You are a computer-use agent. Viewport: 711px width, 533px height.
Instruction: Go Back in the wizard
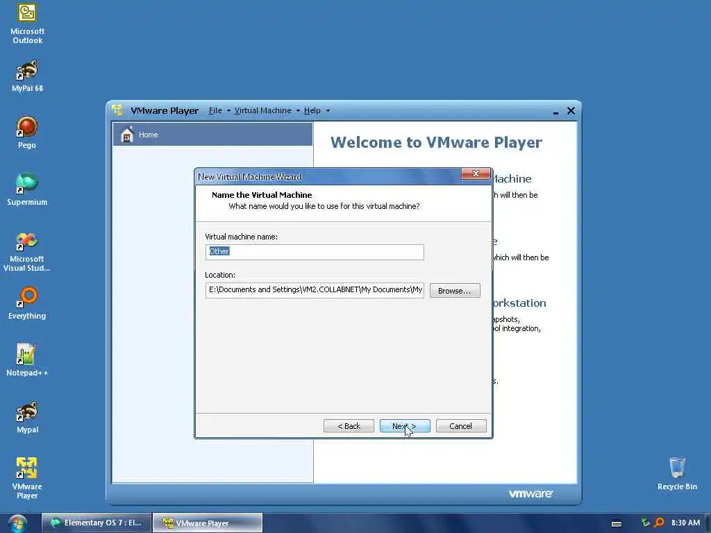(x=349, y=426)
